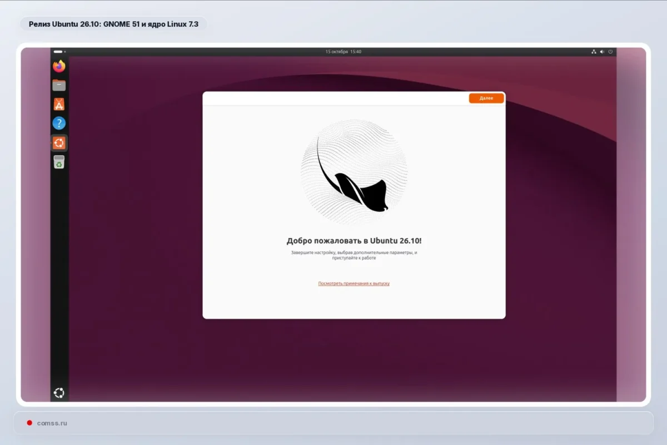Viewport: 667px width, 445px height.
Task: Open the power menu icon
Action: [x=610, y=52]
